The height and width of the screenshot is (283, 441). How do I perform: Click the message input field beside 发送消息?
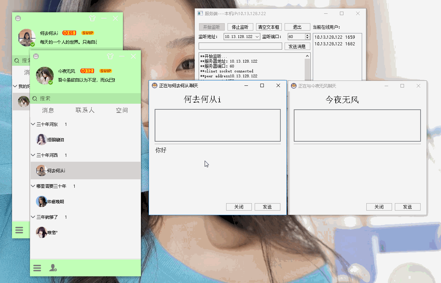[x=240, y=46]
